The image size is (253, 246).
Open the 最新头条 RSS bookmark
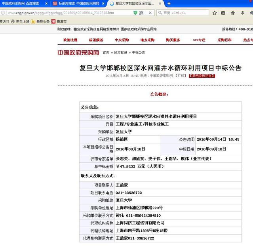click(x=40, y=21)
